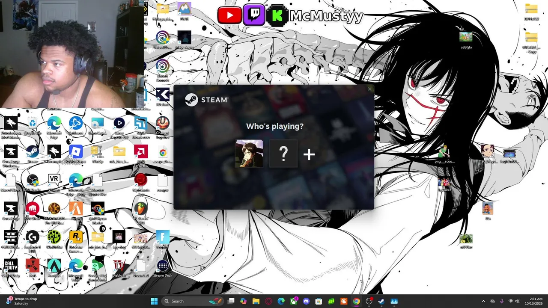This screenshot has height=308, width=548.
Task: Open Grounded desktop shortcut
Action: 141,269
